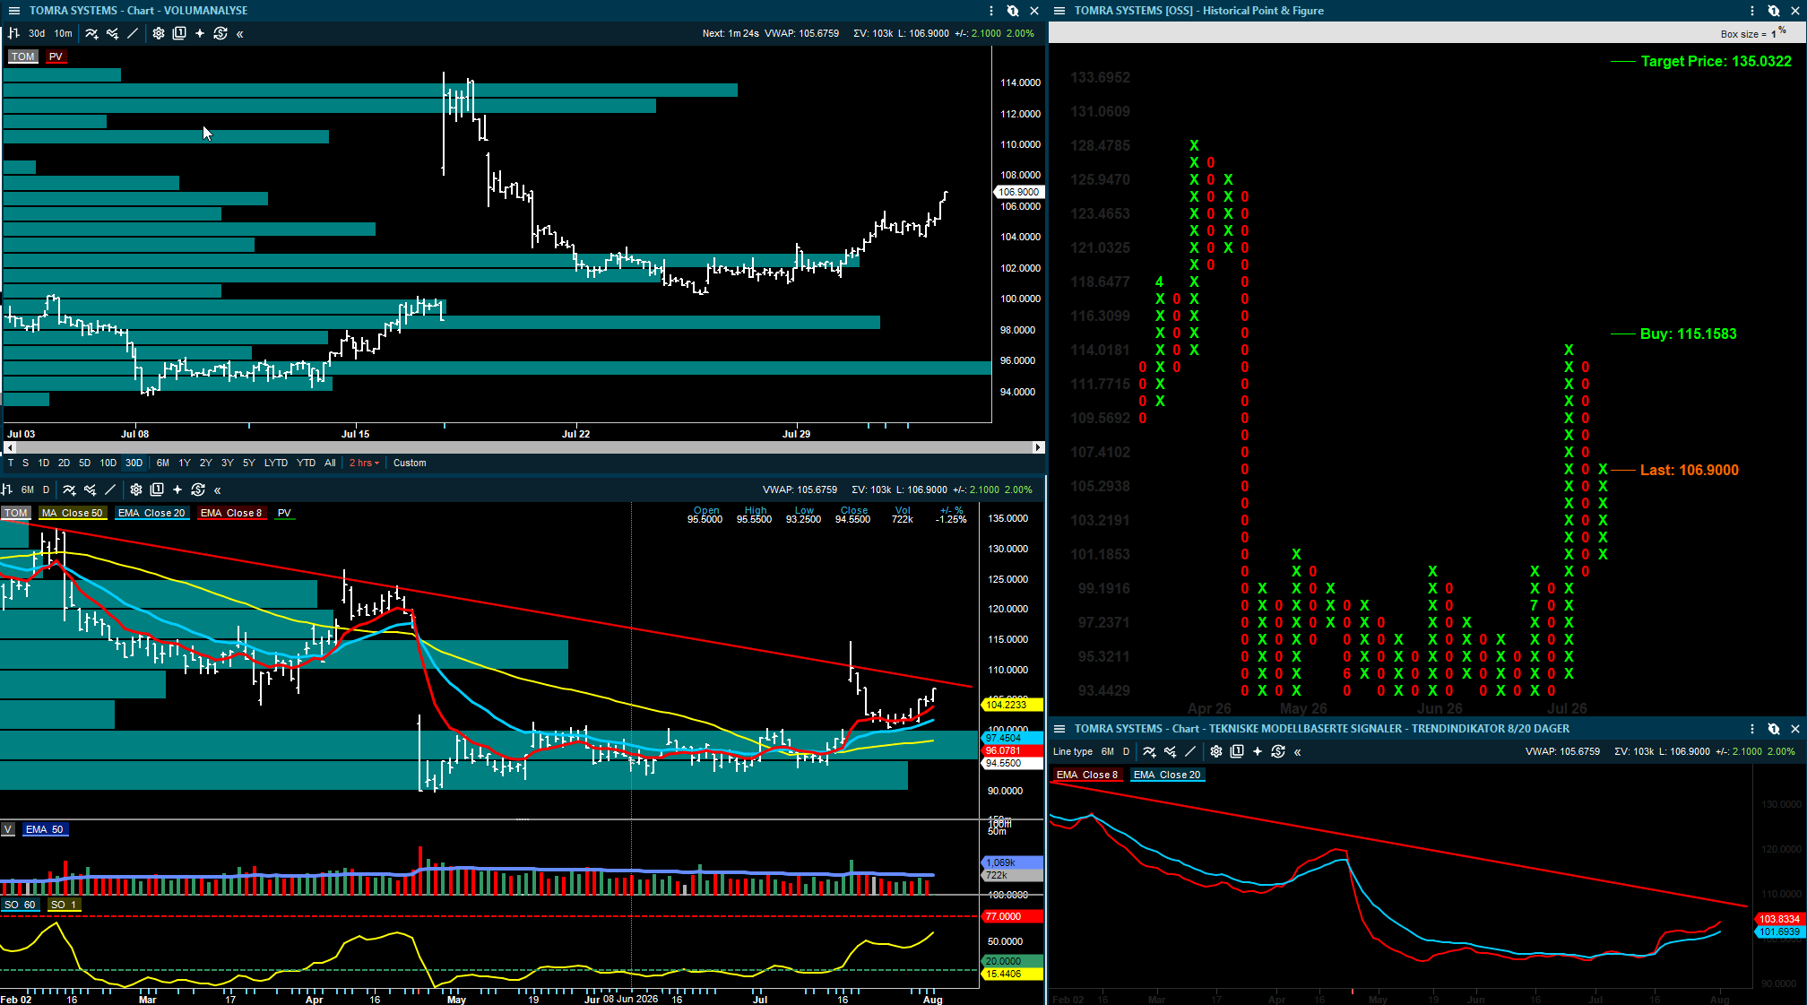The width and height of the screenshot is (1807, 1005).
Task: Click the Custom period button
Action: (x=410, y=463)
